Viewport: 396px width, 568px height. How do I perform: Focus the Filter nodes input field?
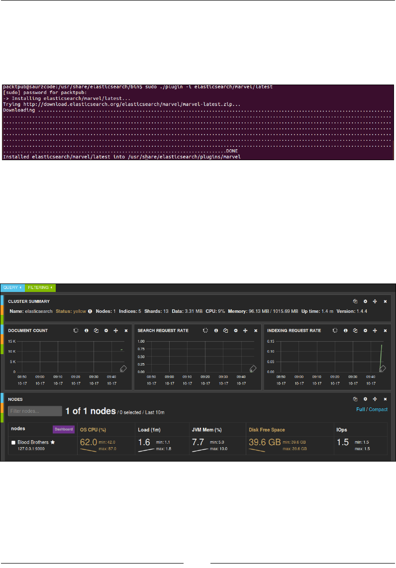(35, 411)
